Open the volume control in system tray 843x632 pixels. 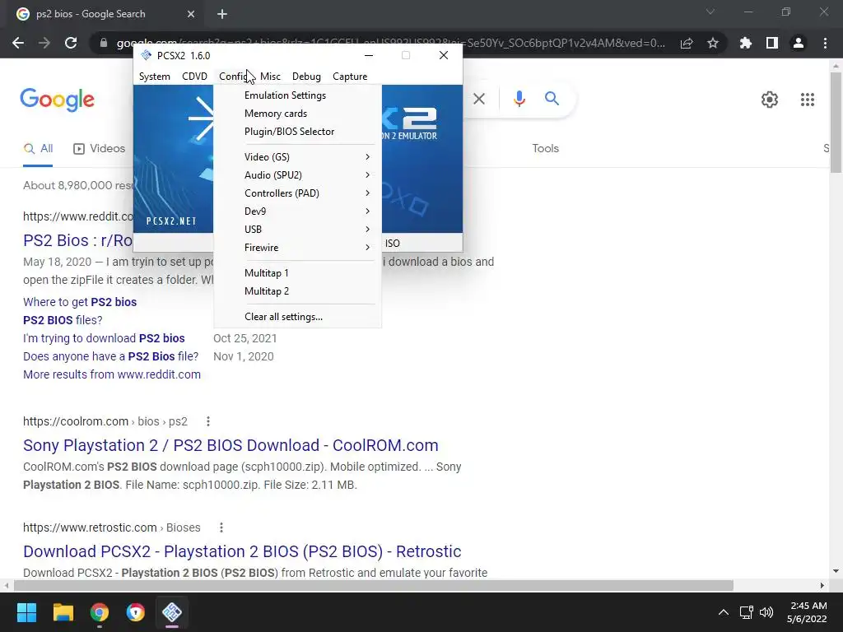coord(766,612)
